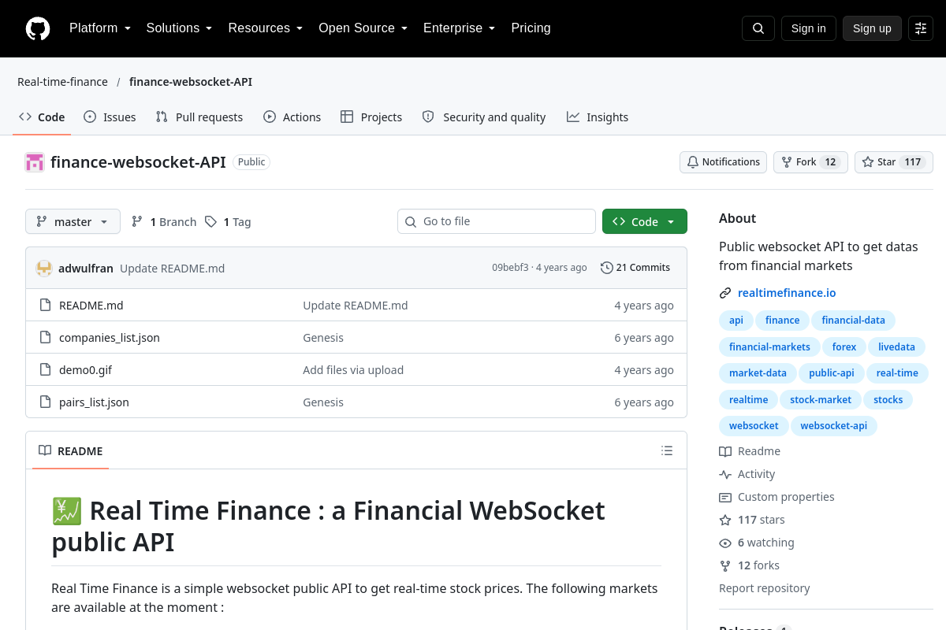The height and width of the screenshot is (630, 946).
Task: Open the README.md file name
Action: pyautogui.click(x=91, y=306)
